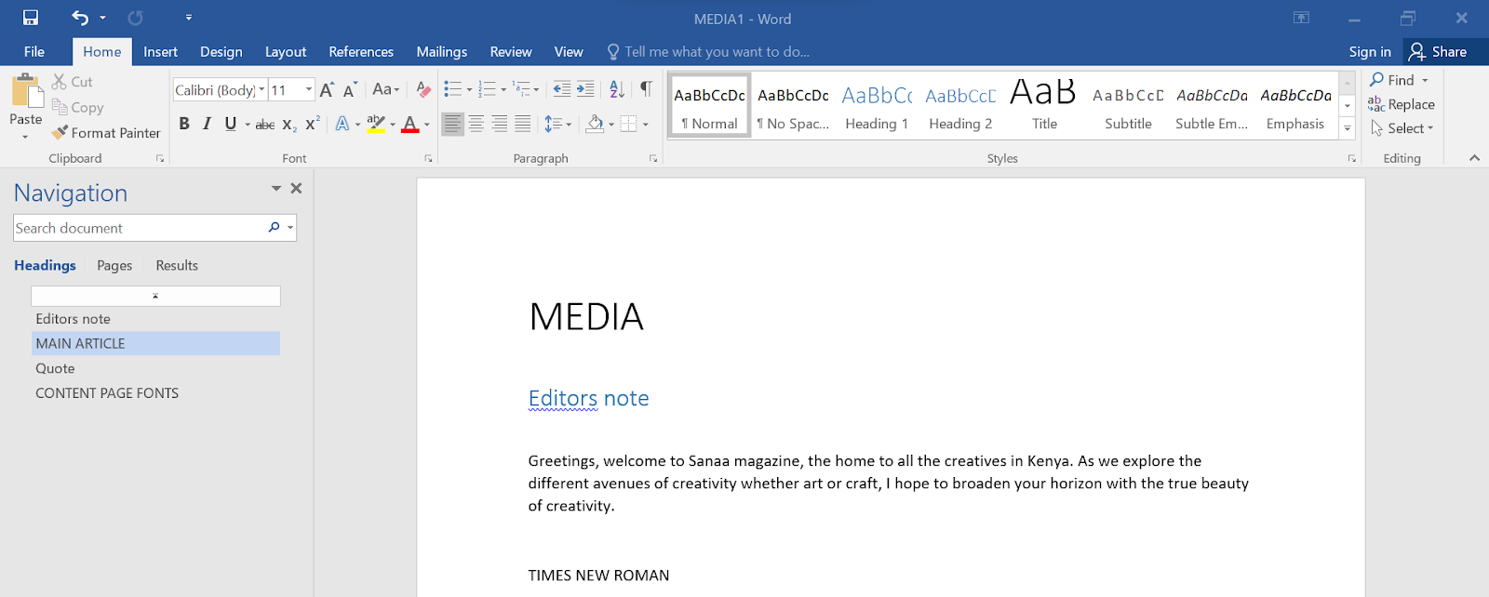Screen dimensions: 1489x597
Task: Open the font color dropdown arrow
Action: click(x=427, y=124)
